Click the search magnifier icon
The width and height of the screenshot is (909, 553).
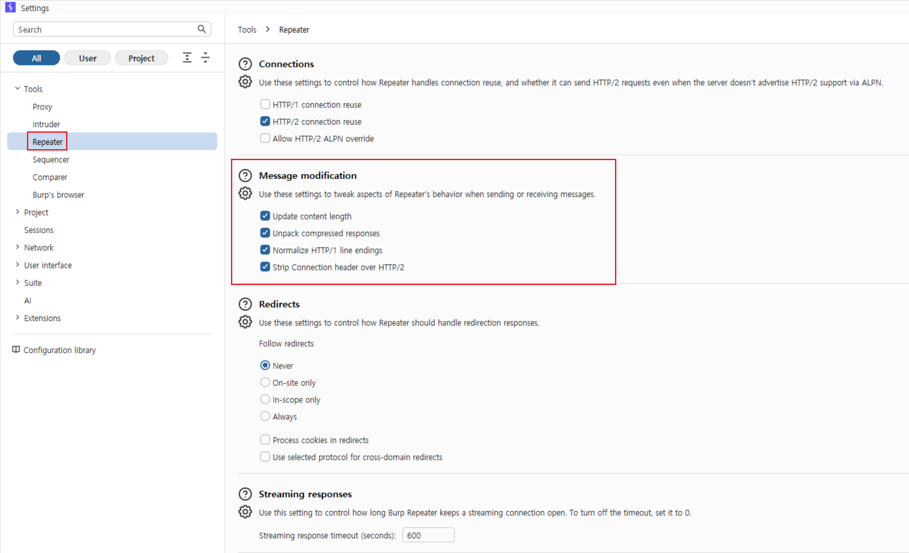(x=201, y=29)
